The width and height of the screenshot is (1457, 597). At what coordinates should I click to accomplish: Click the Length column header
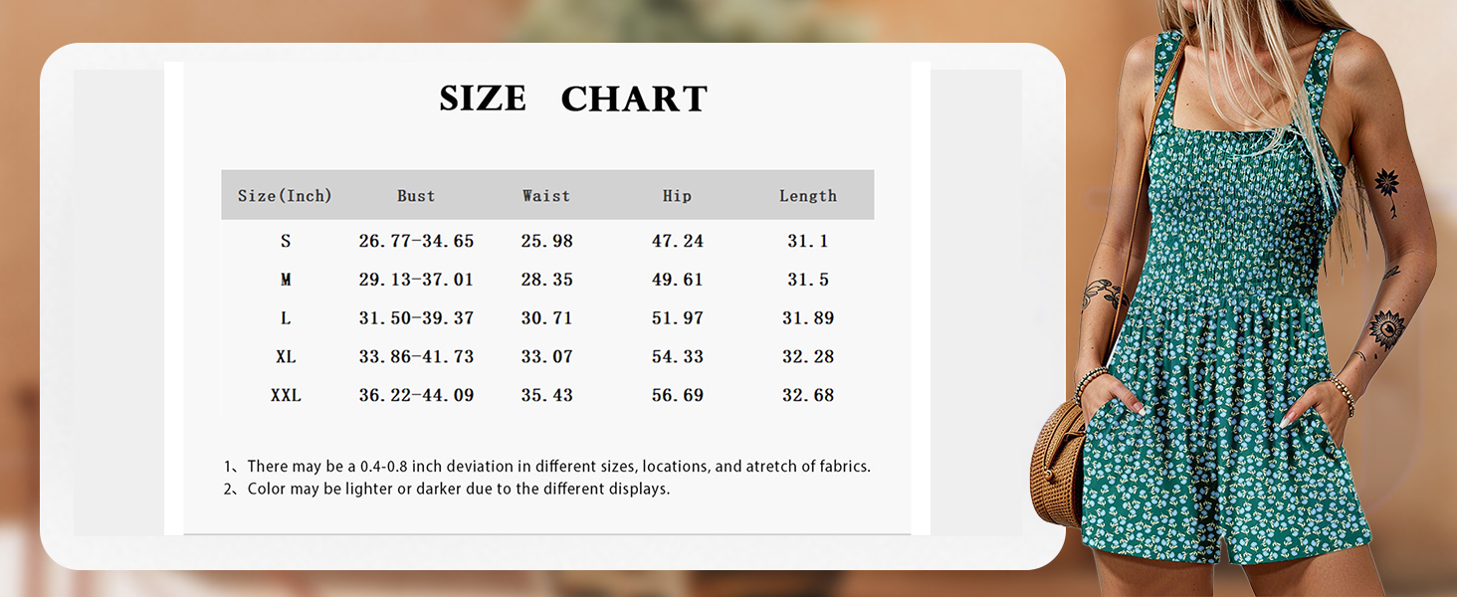coord(808,196)
